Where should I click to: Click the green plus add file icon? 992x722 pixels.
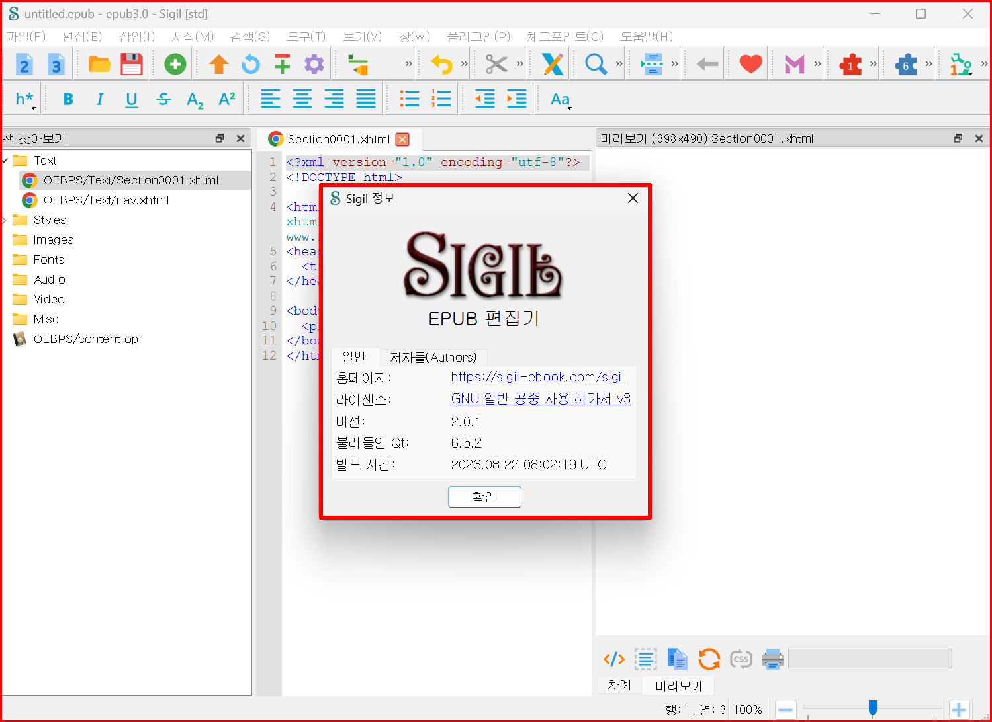[x=175, y=64]
